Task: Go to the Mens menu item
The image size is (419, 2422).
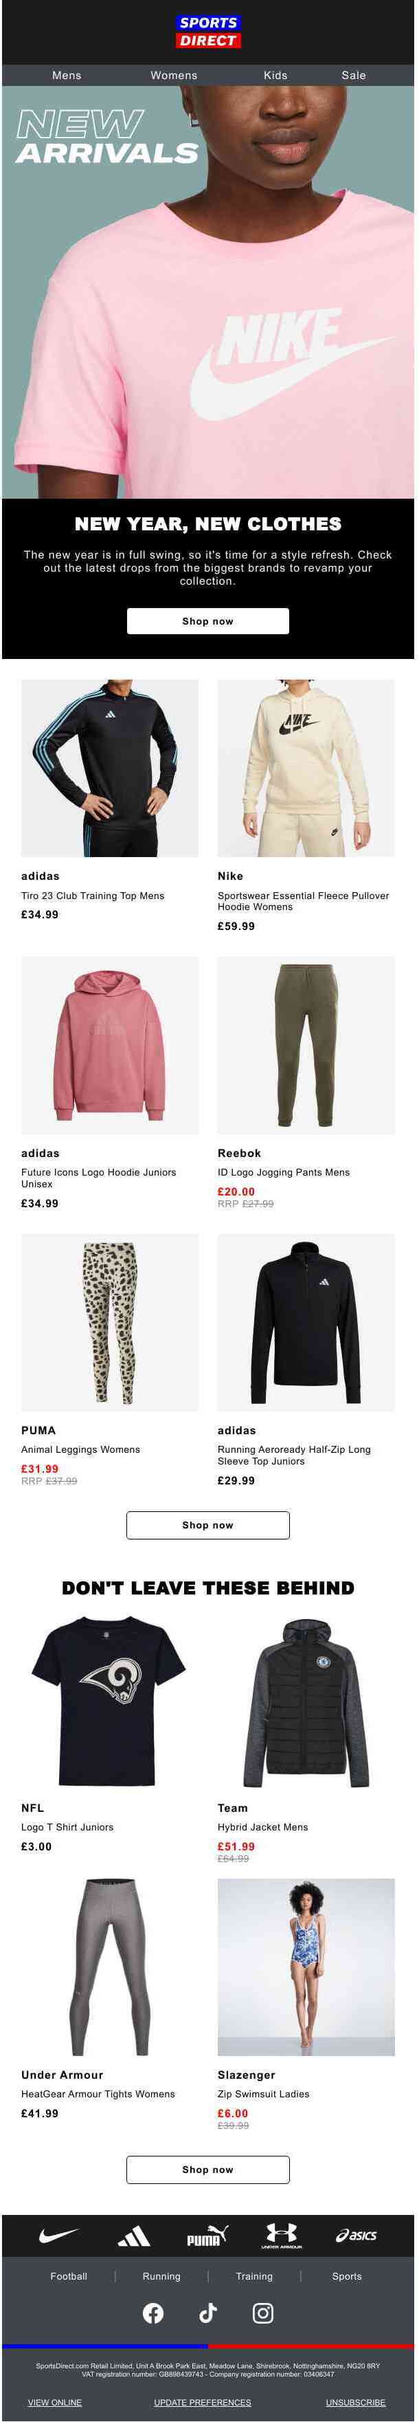Action: 67,76
